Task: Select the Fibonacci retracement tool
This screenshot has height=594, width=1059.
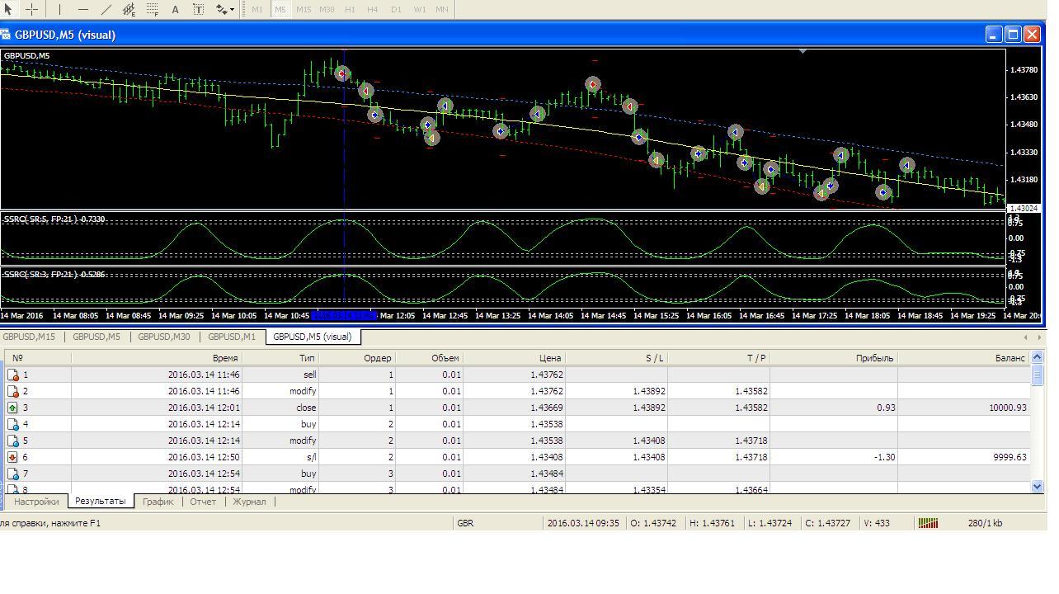Action: click(153, 9)
